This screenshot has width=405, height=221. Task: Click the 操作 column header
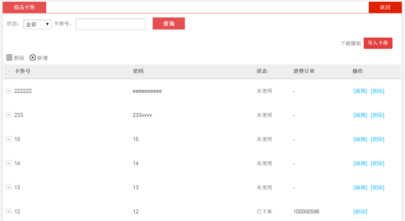click(358, 71)
